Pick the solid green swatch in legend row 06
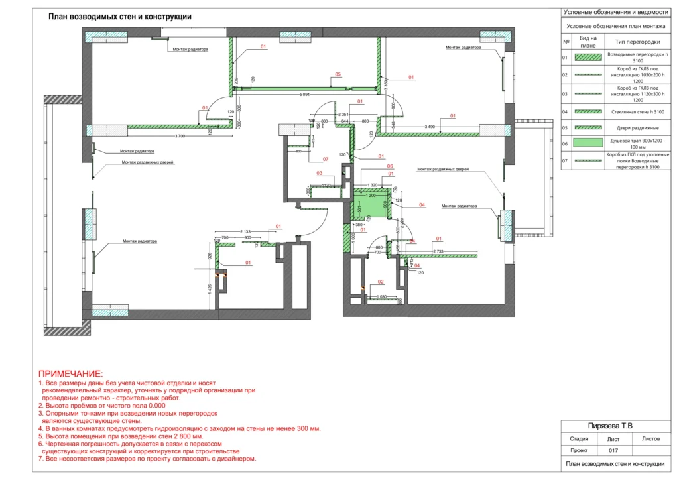 [x=587, y=142]
